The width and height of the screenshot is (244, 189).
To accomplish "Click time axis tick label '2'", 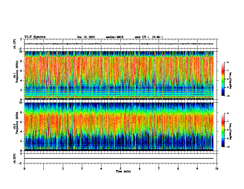I will 63,169.
